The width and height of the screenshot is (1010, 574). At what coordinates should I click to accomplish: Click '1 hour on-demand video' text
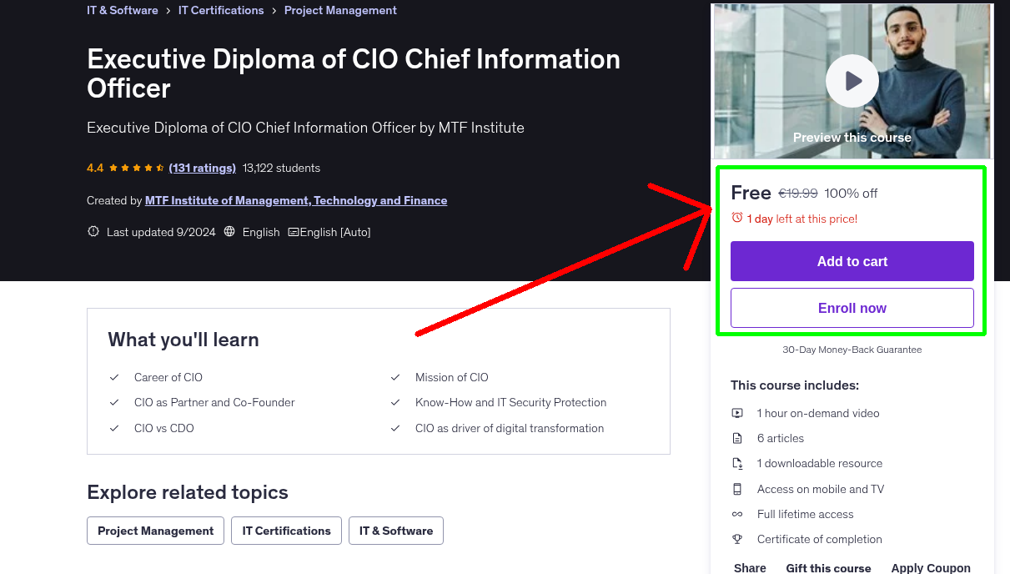click(x=818, y=413)
